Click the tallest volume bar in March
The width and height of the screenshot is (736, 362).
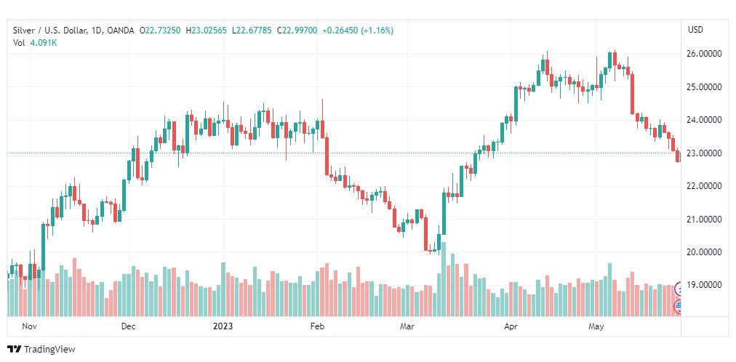(x=444, y=279)
